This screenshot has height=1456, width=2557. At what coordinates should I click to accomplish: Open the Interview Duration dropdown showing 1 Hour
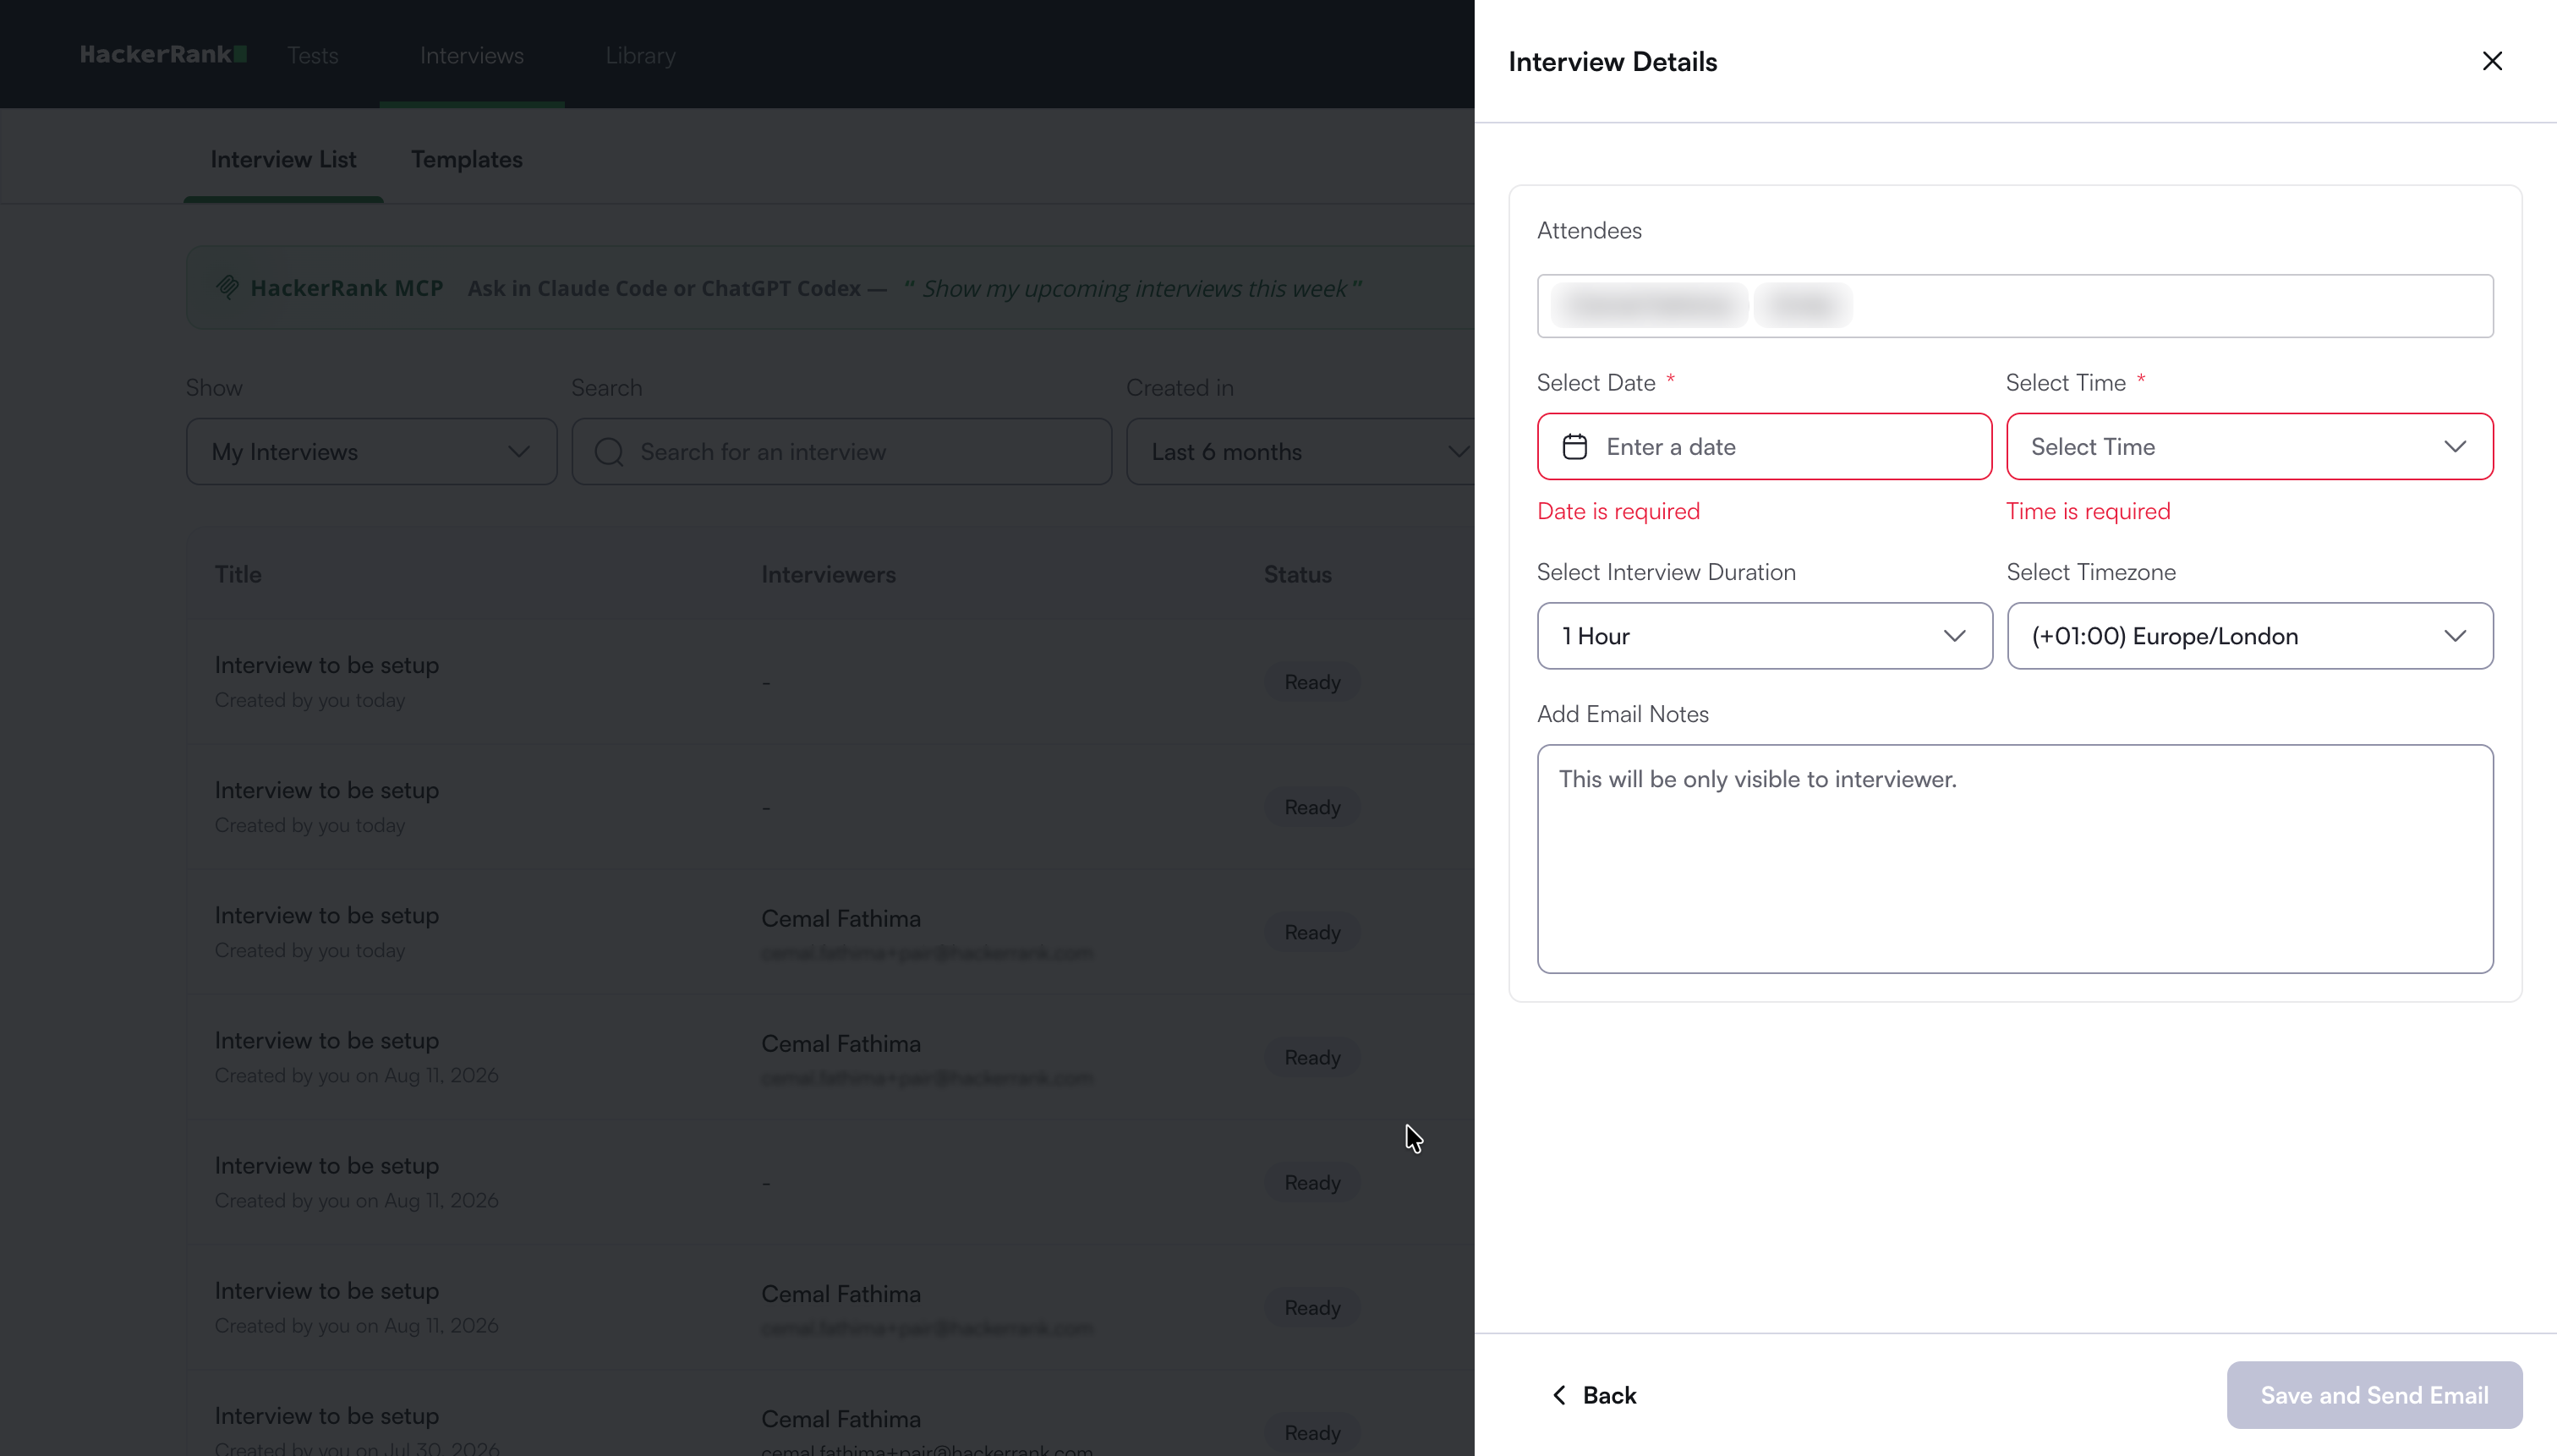(x=1765, y=636)
